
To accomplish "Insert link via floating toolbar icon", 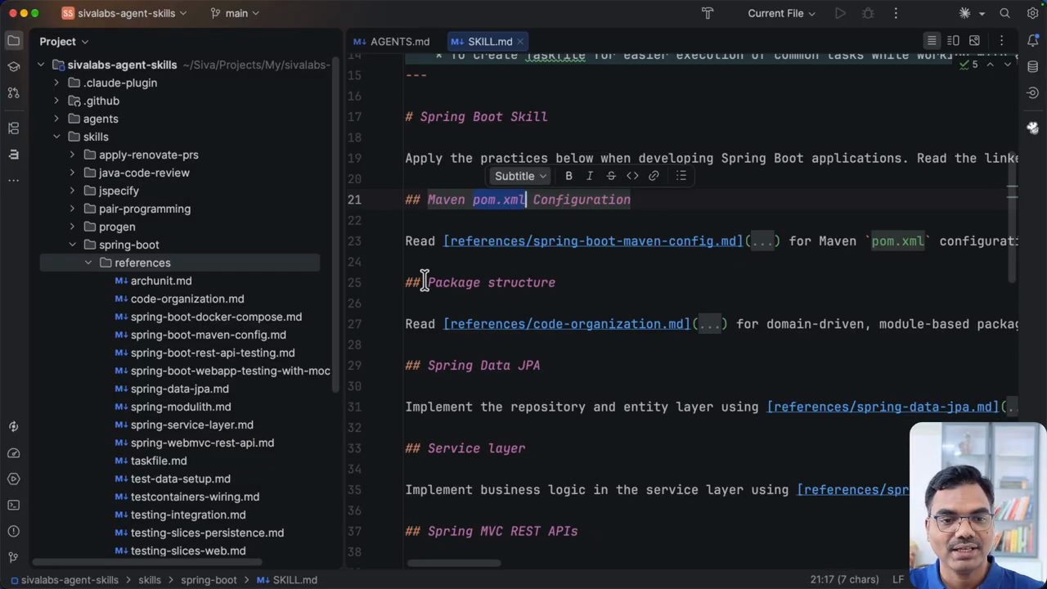I will 654,176.
